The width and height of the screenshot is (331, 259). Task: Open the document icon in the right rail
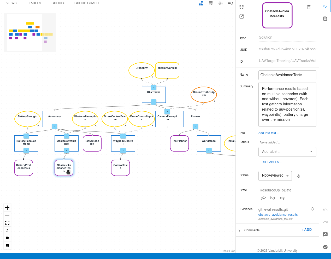point(325,19)
